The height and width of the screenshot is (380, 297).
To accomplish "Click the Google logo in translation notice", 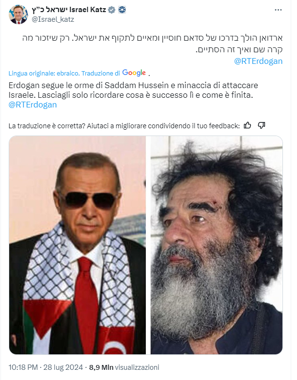I will click(134, 73).
